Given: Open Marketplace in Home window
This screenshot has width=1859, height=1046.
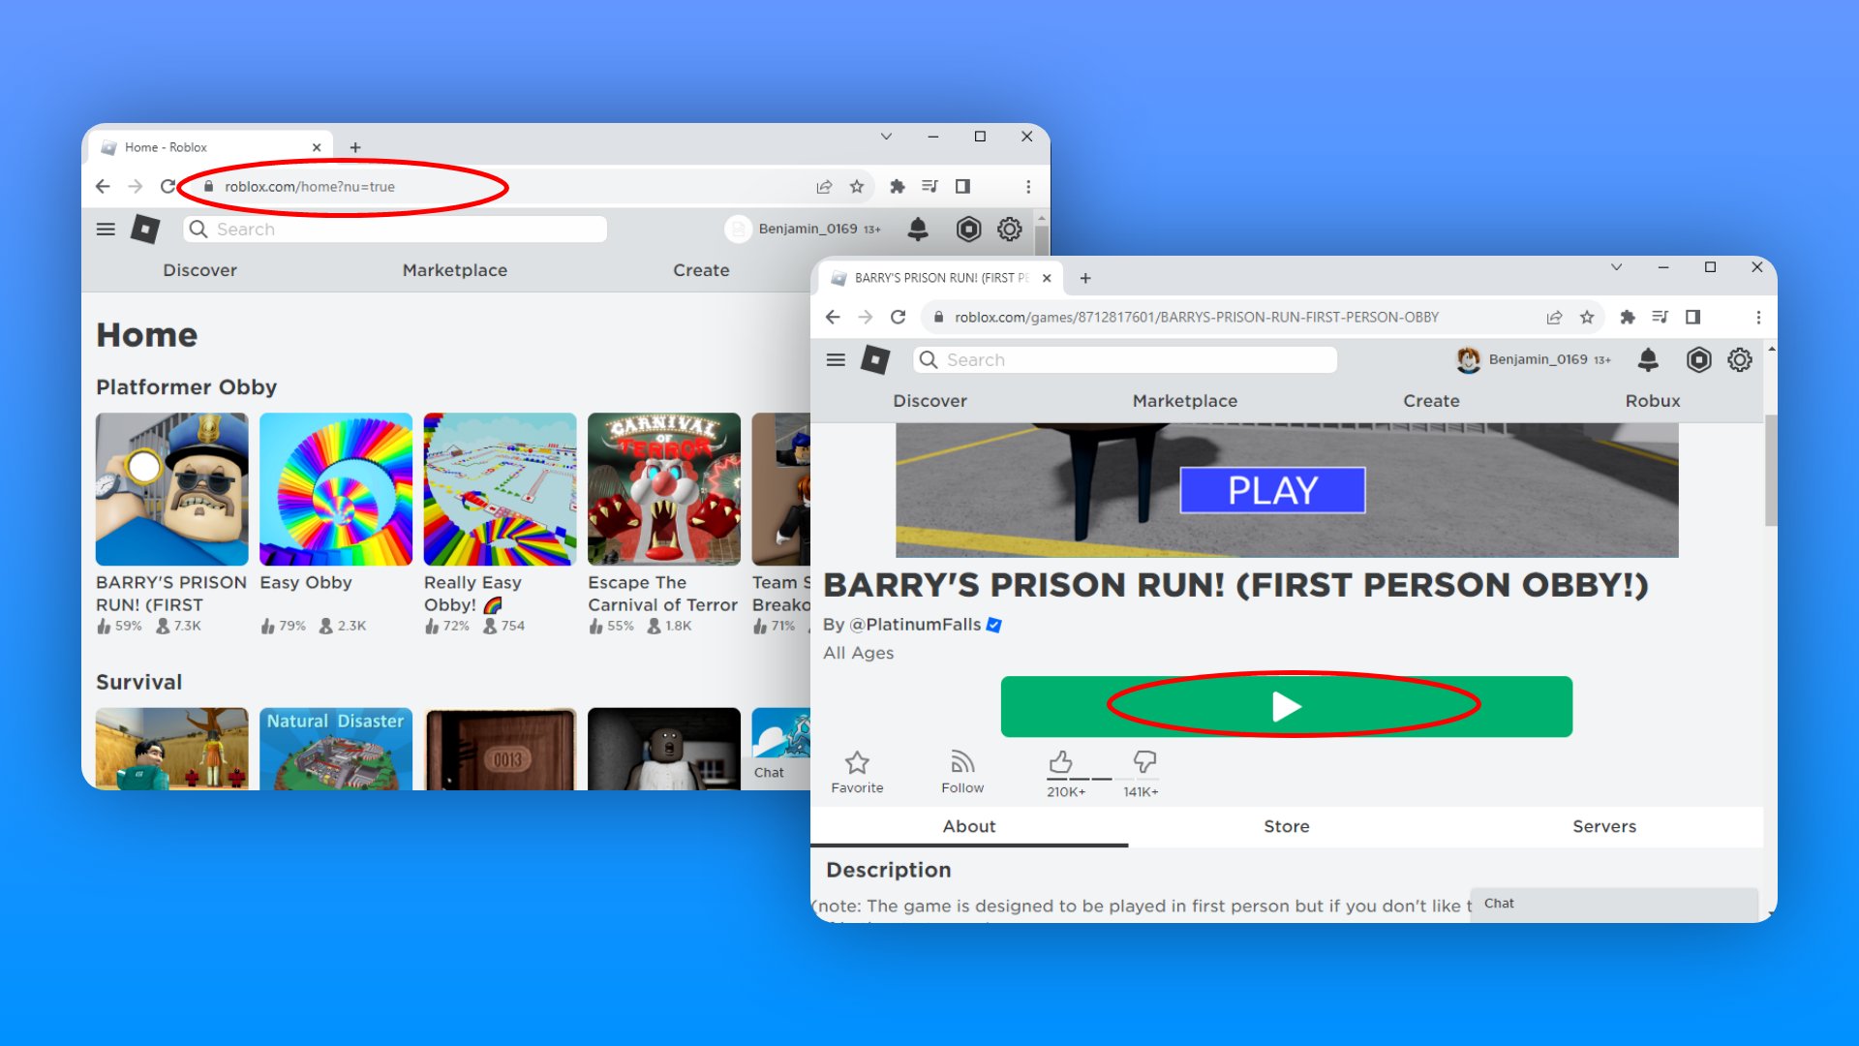Looking at the screenshot, I should [x=455, y=270].
